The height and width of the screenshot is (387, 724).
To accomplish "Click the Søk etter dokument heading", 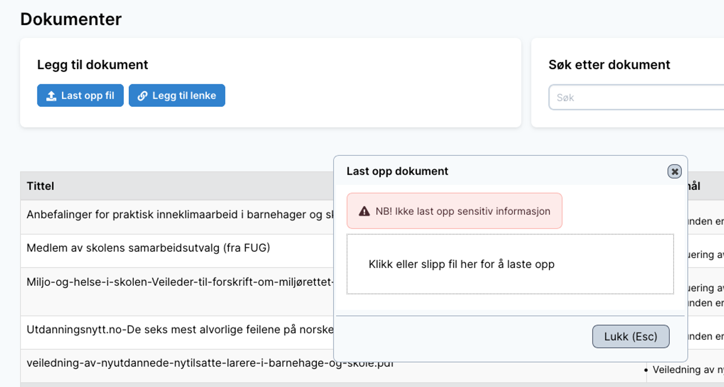I will [x=609, y=65].
